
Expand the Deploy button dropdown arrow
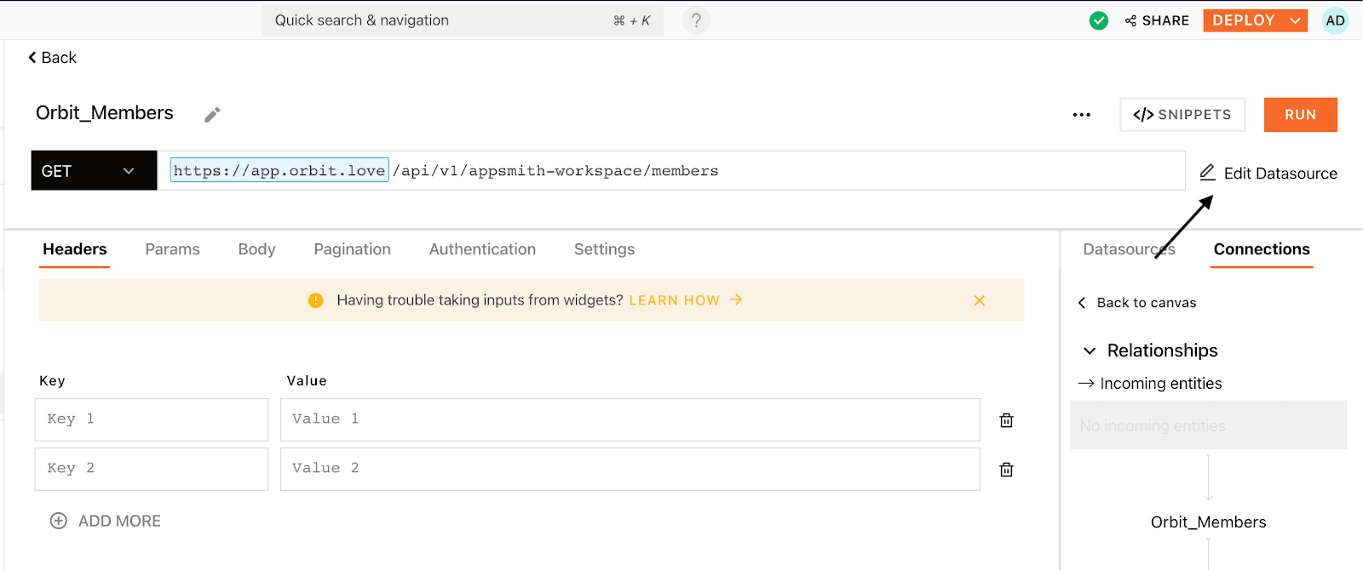pyautogui.click(x=1296, y=20)
